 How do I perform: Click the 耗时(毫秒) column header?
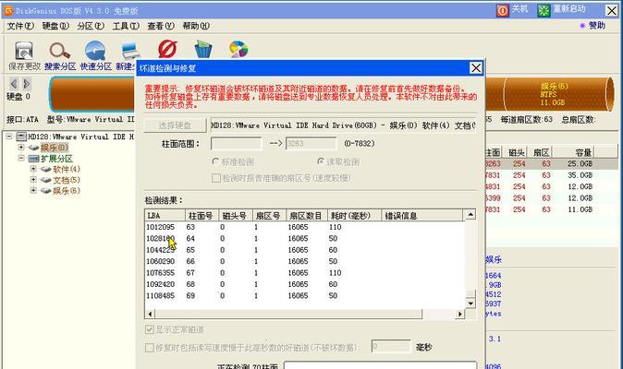(354, 215)
